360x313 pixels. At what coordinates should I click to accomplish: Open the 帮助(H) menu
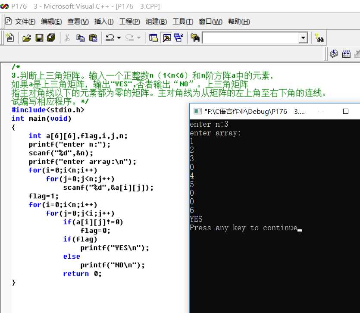239,22
